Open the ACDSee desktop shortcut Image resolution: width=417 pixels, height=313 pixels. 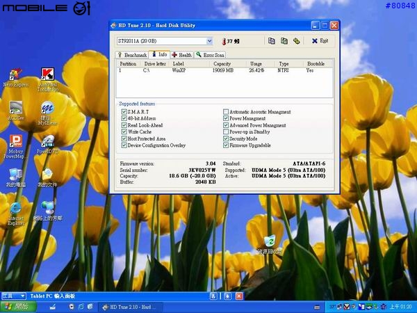(16, 111)
